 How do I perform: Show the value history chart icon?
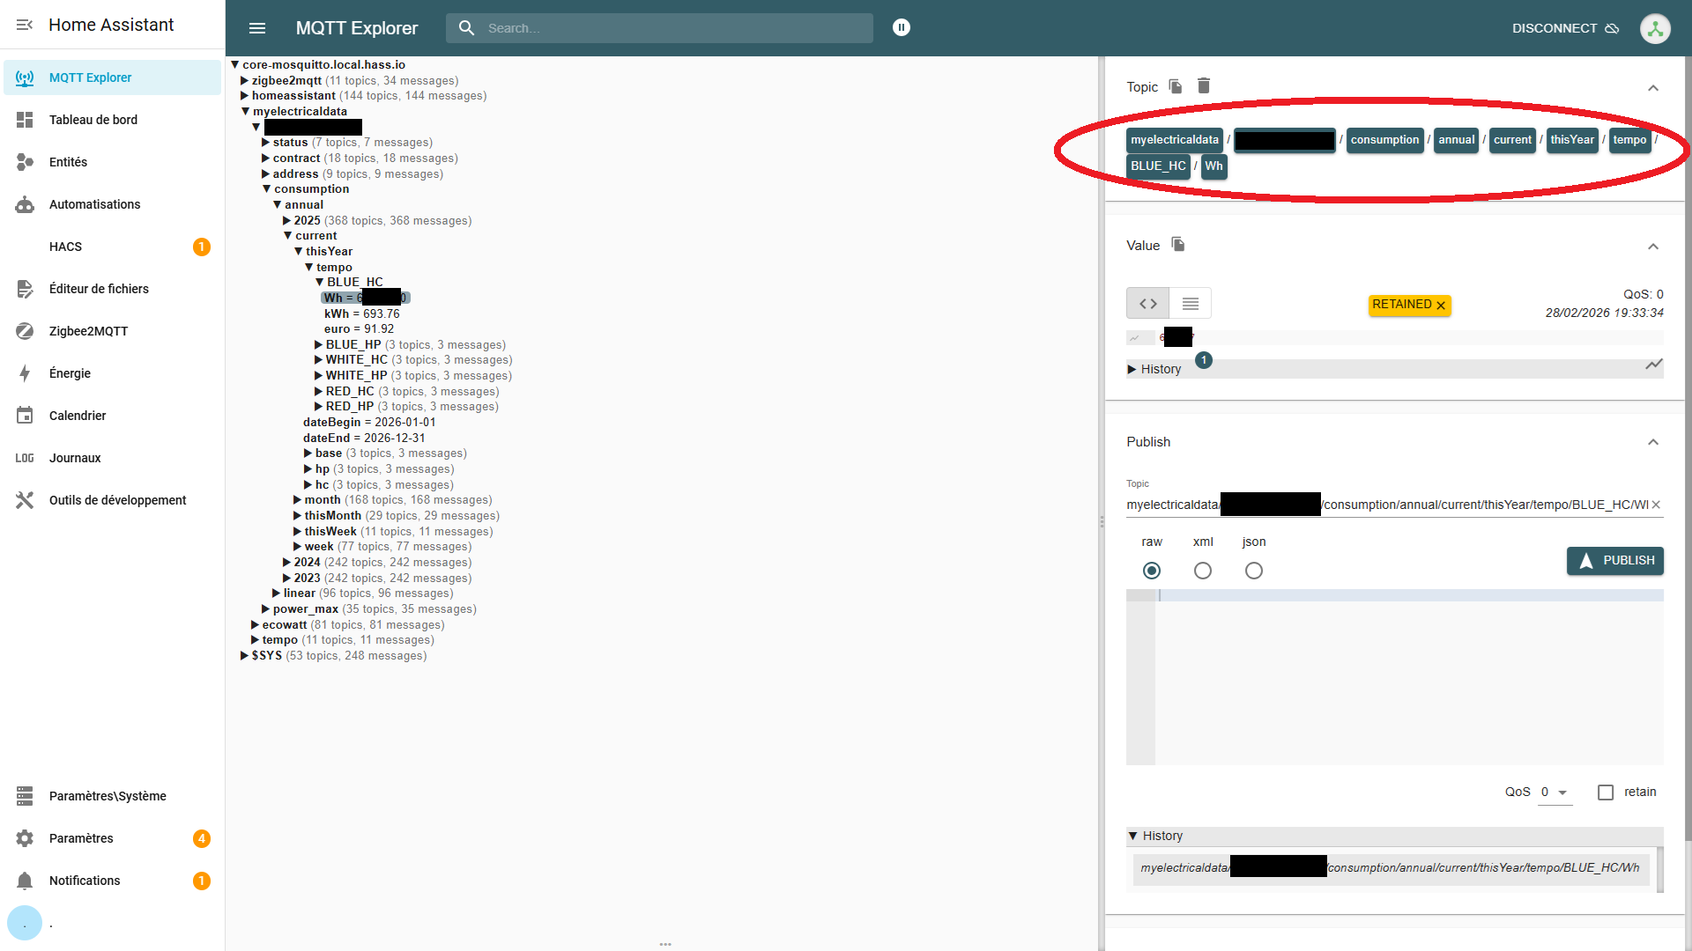(1653, 365)
